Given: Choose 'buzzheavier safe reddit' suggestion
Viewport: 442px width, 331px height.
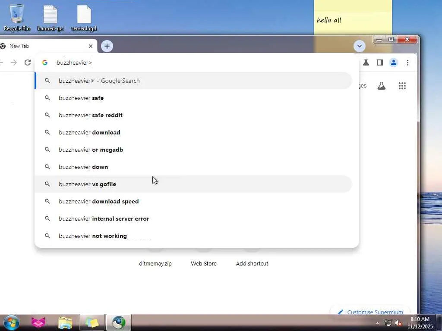Looking at the screenshot, I should [194, 115].
